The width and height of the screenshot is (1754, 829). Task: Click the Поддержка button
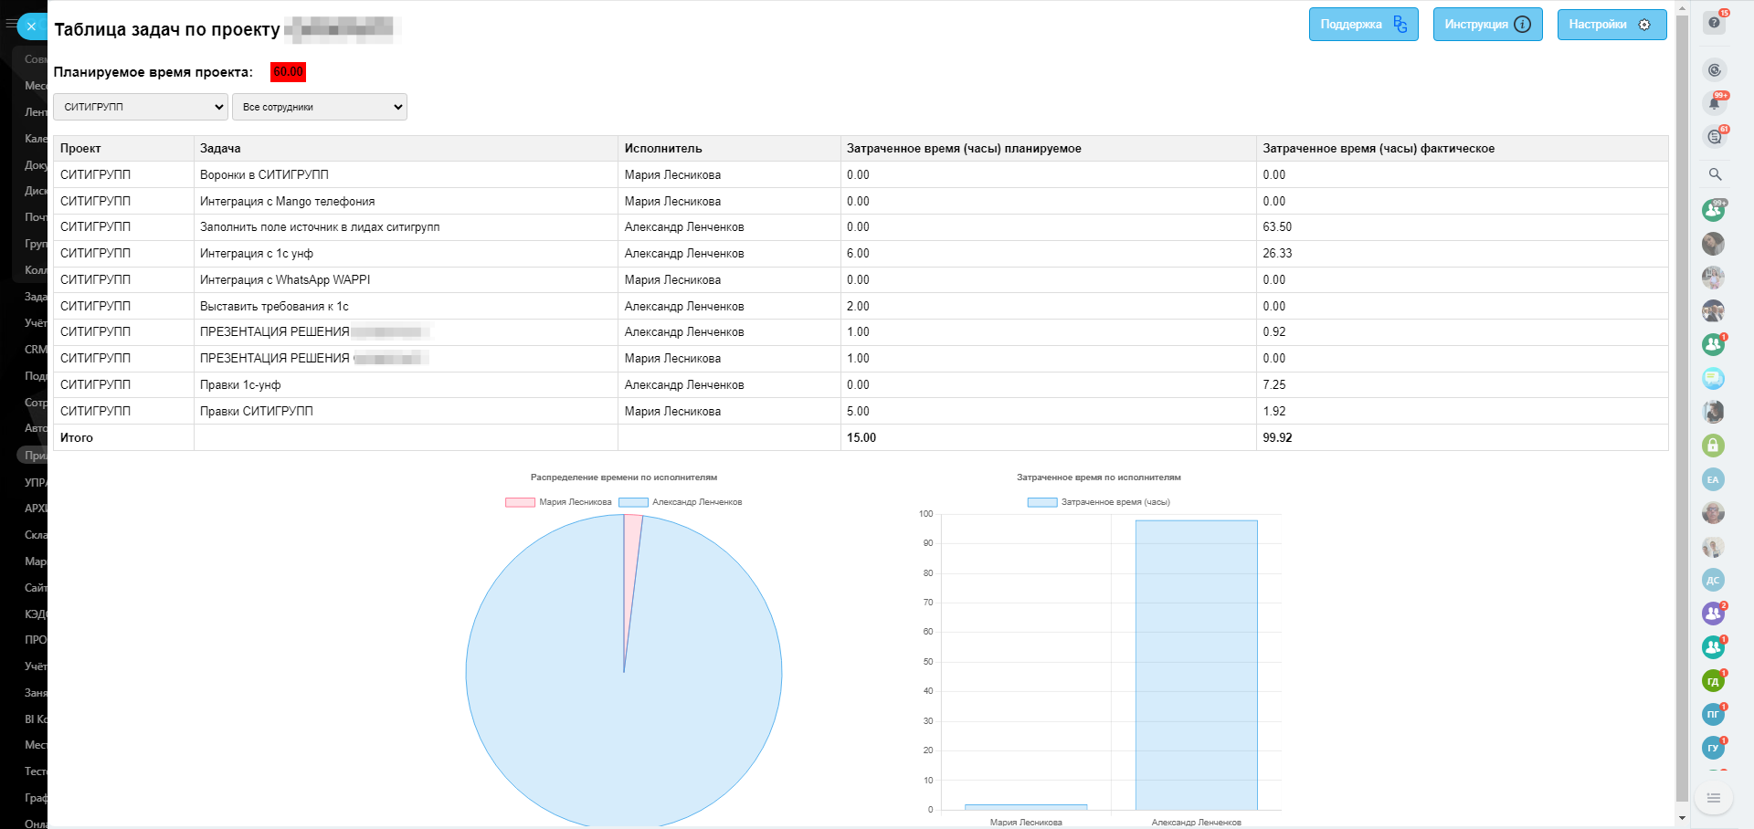pyautogui.click(x=1363, y=25)
